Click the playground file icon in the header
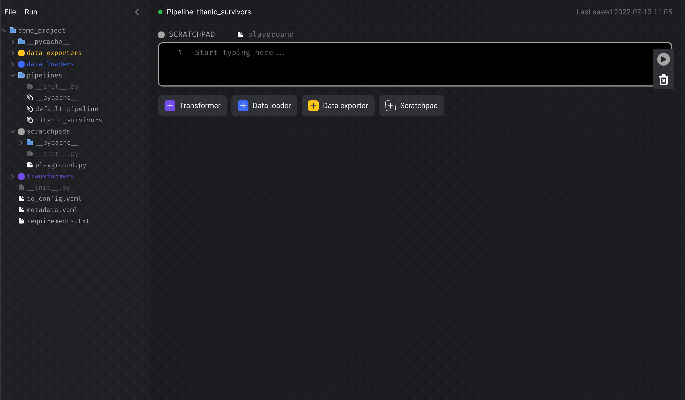This screenshot has height=400, width=685. click(240, 34)
